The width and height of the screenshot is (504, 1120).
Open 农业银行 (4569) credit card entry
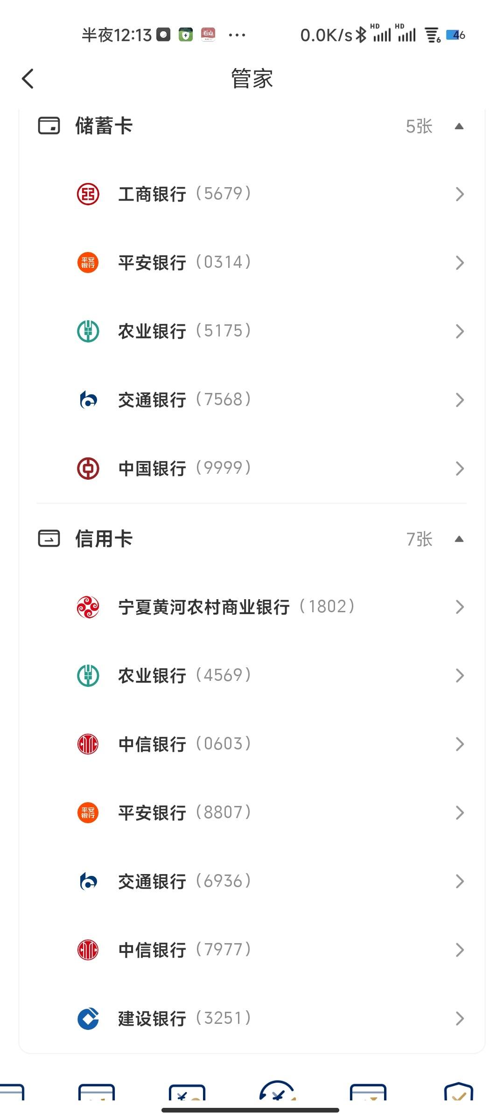click(252, 675)
